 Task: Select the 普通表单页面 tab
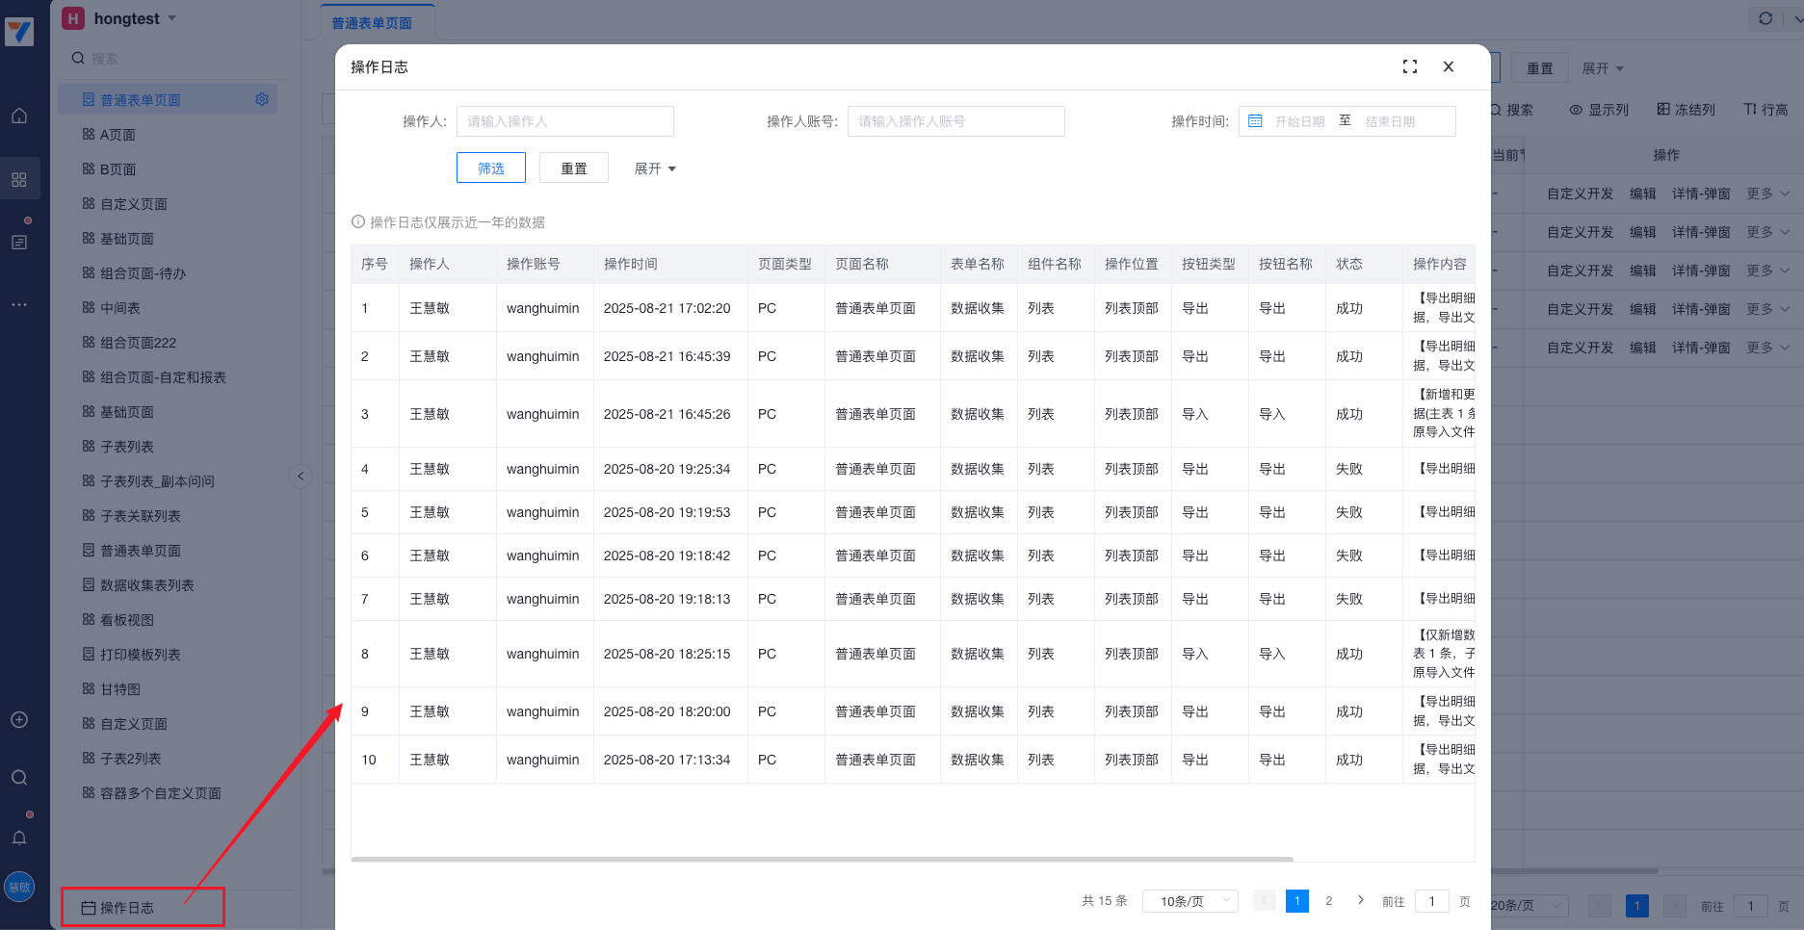pyautogui.click(x=372, y=23)
